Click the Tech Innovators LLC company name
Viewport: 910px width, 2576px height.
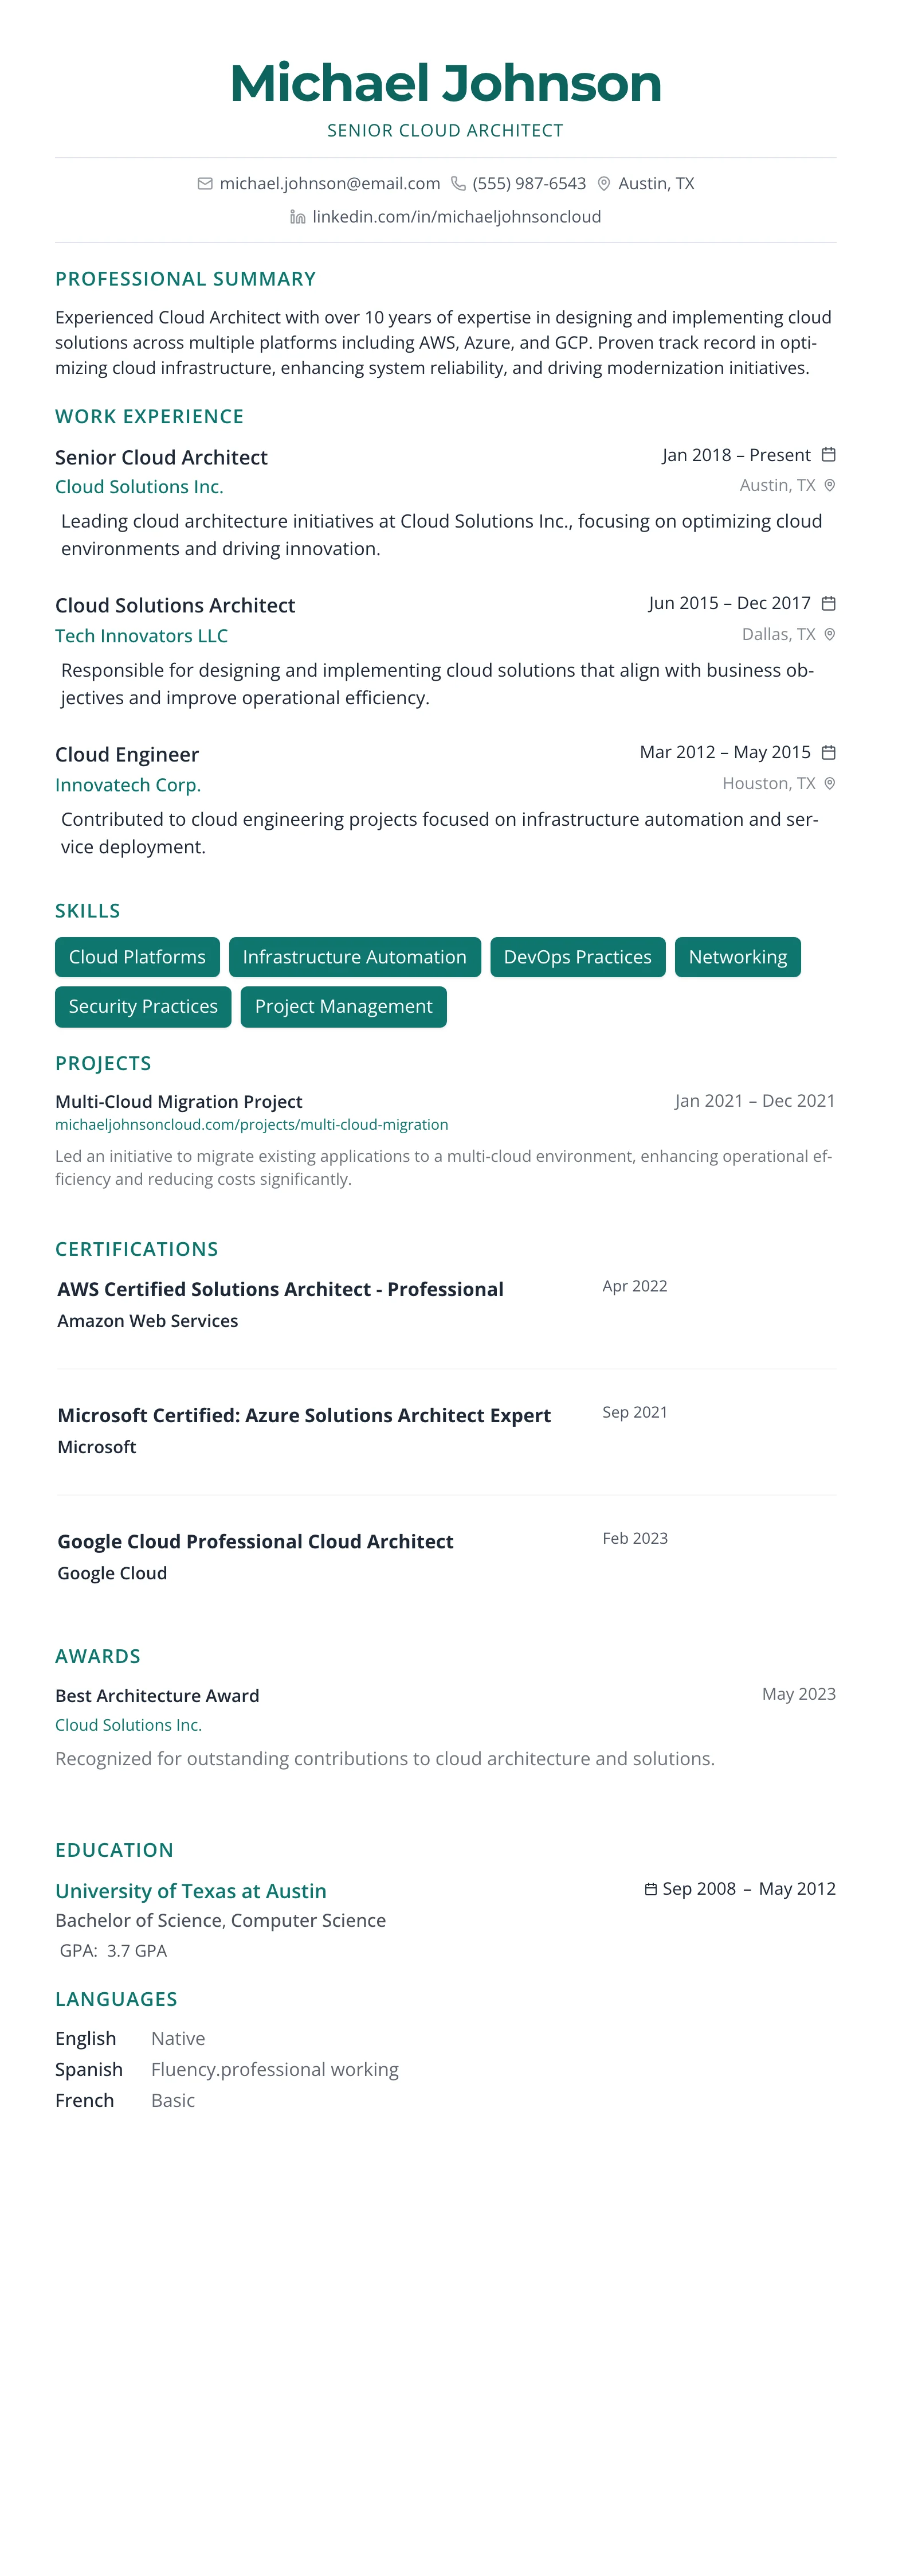click(x=142, y=636)
